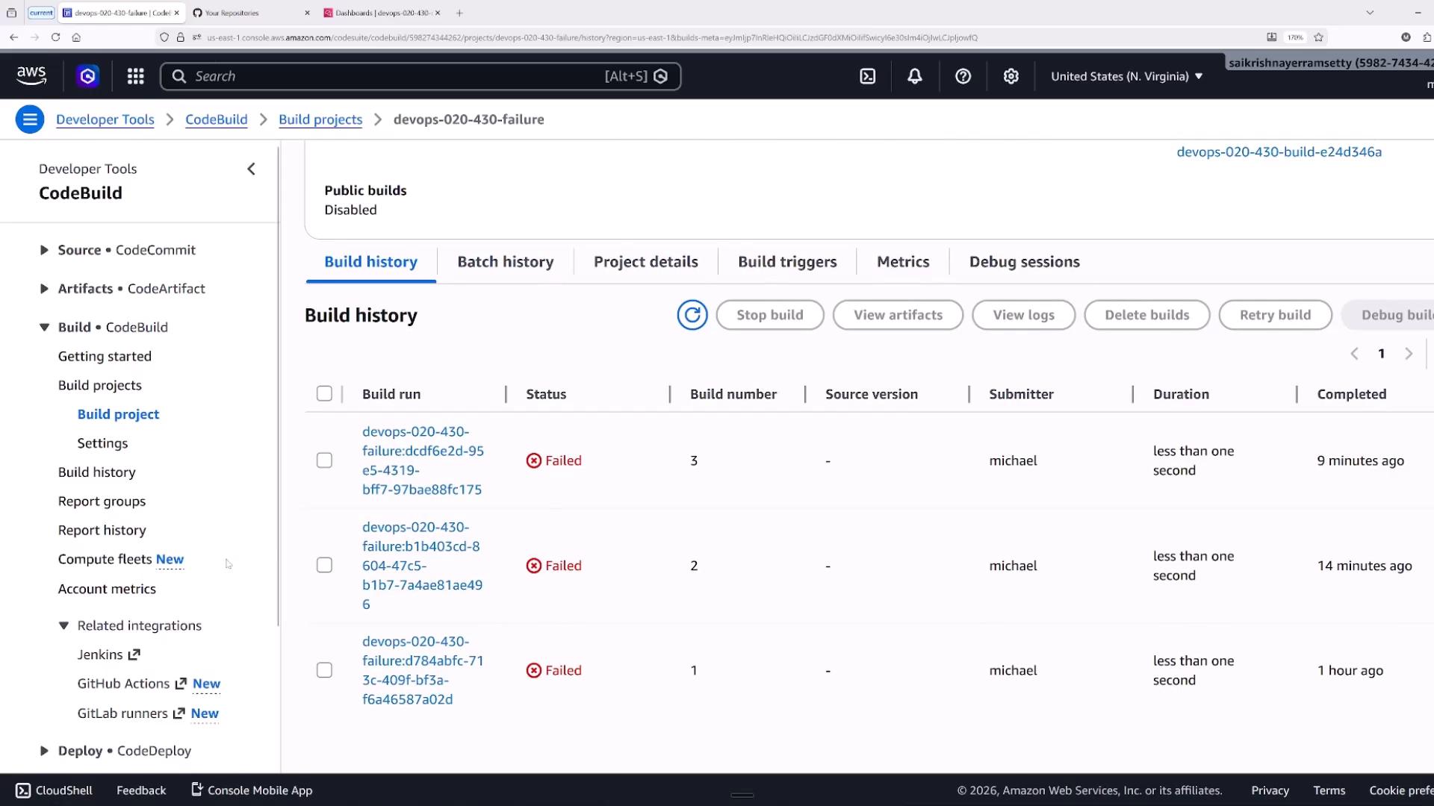Open the United States (N. Virginia) region dropdown
Image resolution: width=1434 pixels, height=806 pixels.
tap(1126, 76)
